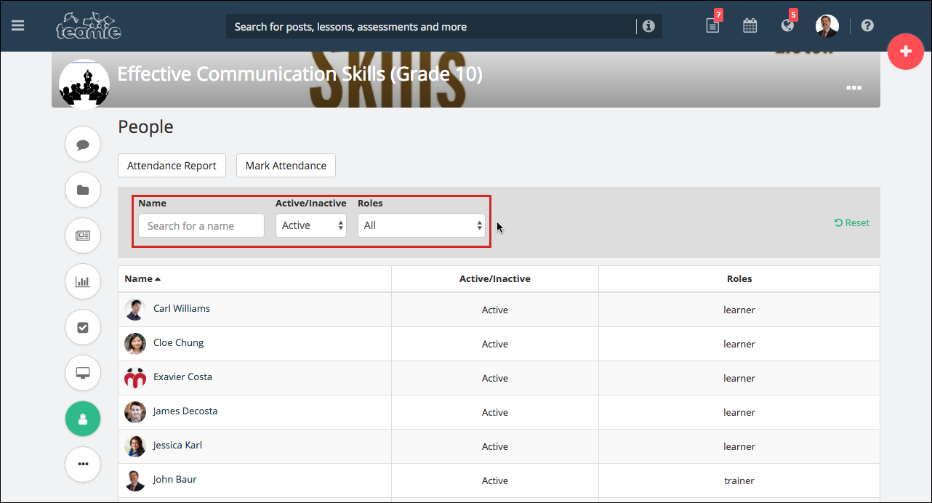Viewport: 932px width, 503px height.
Task: Click Exavier Costa avatar picture
Action: pos(135,378)
